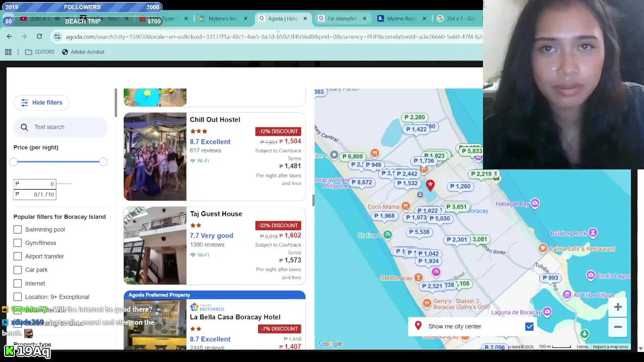Click Gerry's Station 2 Boracay marker
This screenshot has height=362, width=644.
pyautogui.click(x=427, y=303)
